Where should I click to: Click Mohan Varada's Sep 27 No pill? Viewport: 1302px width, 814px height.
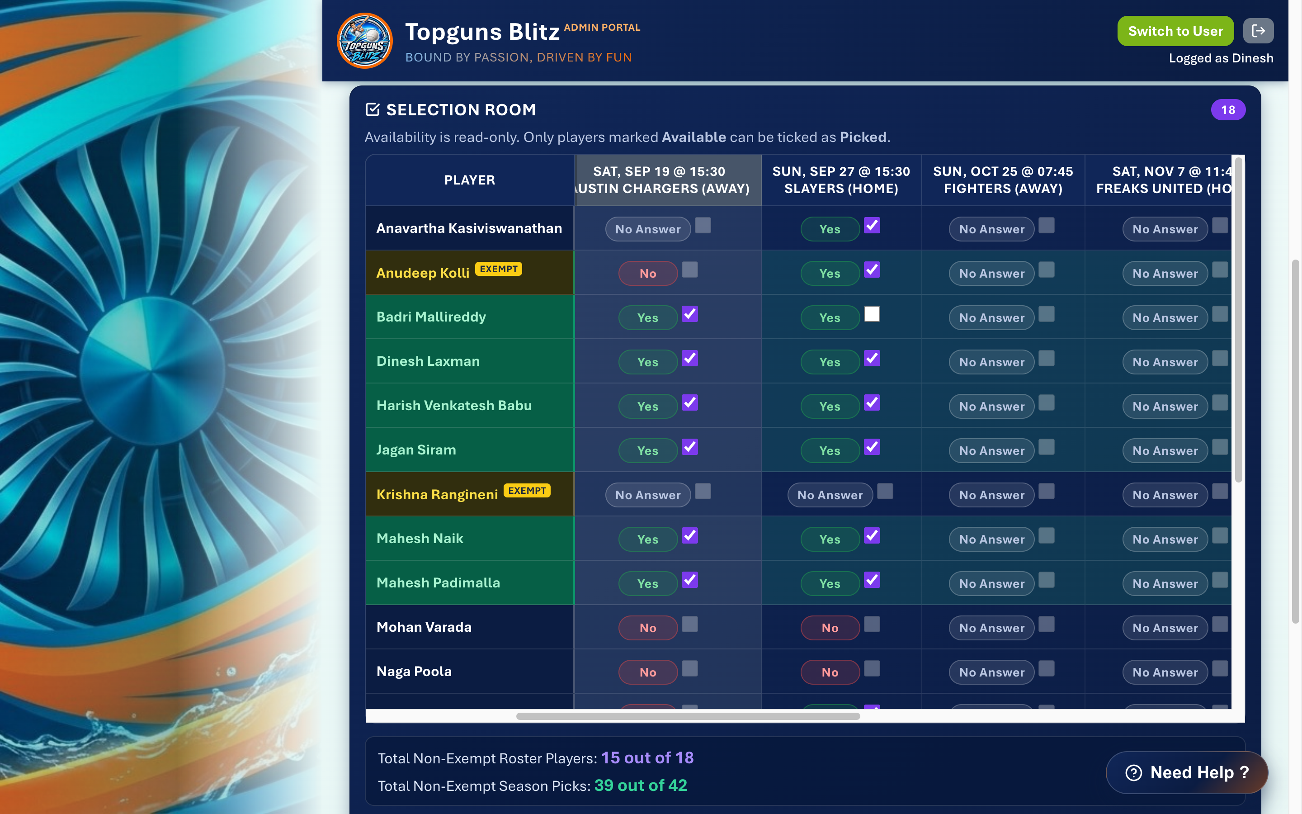coord(830,628)
